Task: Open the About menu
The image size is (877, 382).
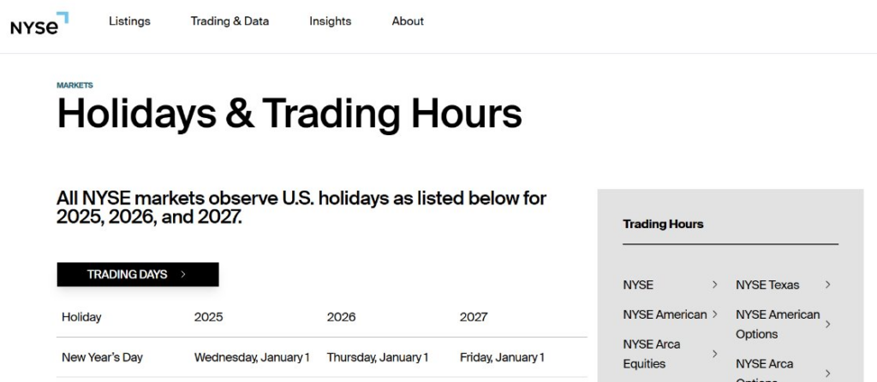Action: click(408, 21)
